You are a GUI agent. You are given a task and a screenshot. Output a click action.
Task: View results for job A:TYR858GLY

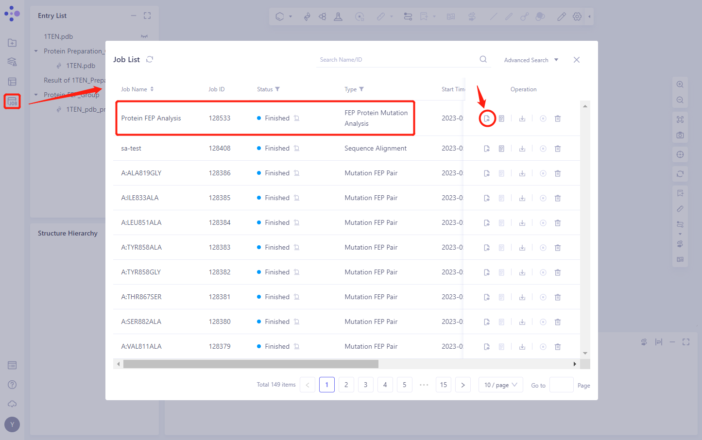[487, 272]
